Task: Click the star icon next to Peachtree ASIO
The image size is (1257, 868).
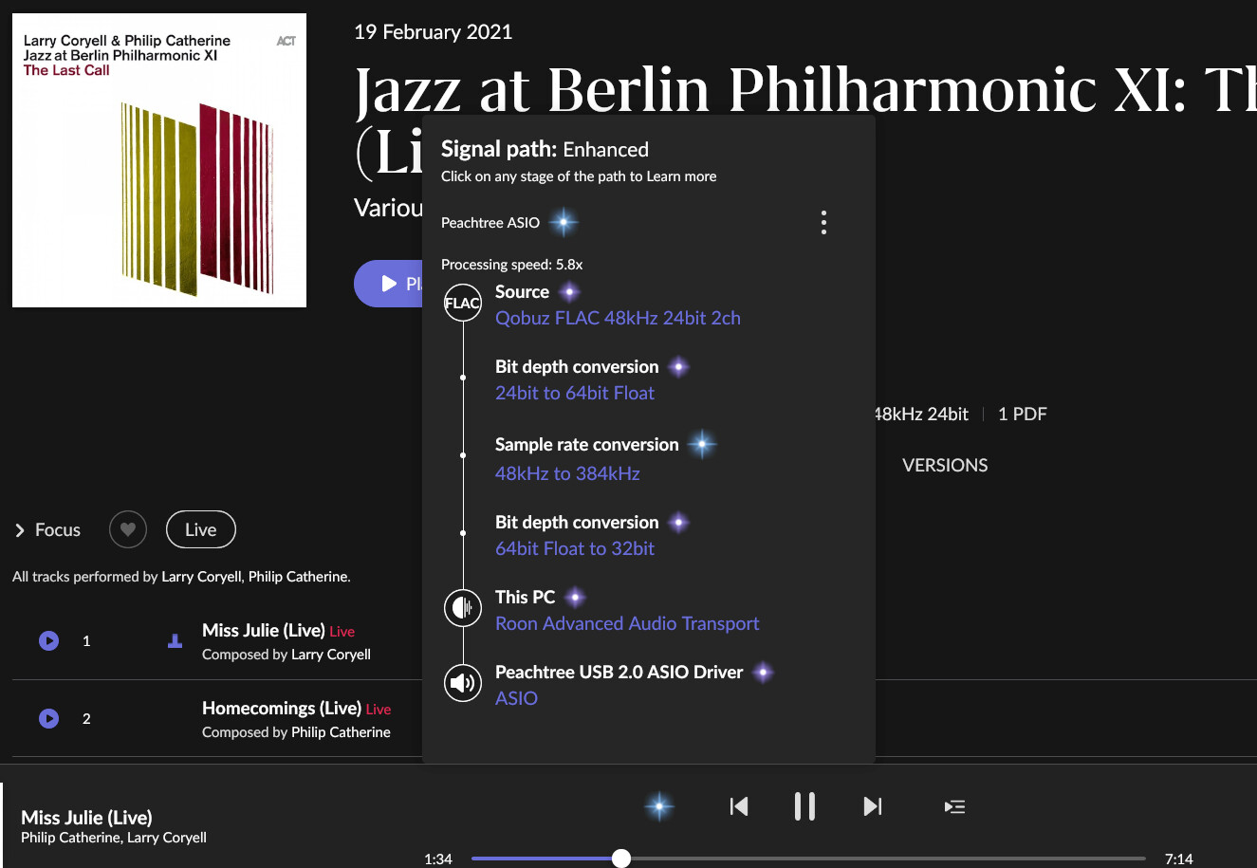Action: [x=564, y=223]
